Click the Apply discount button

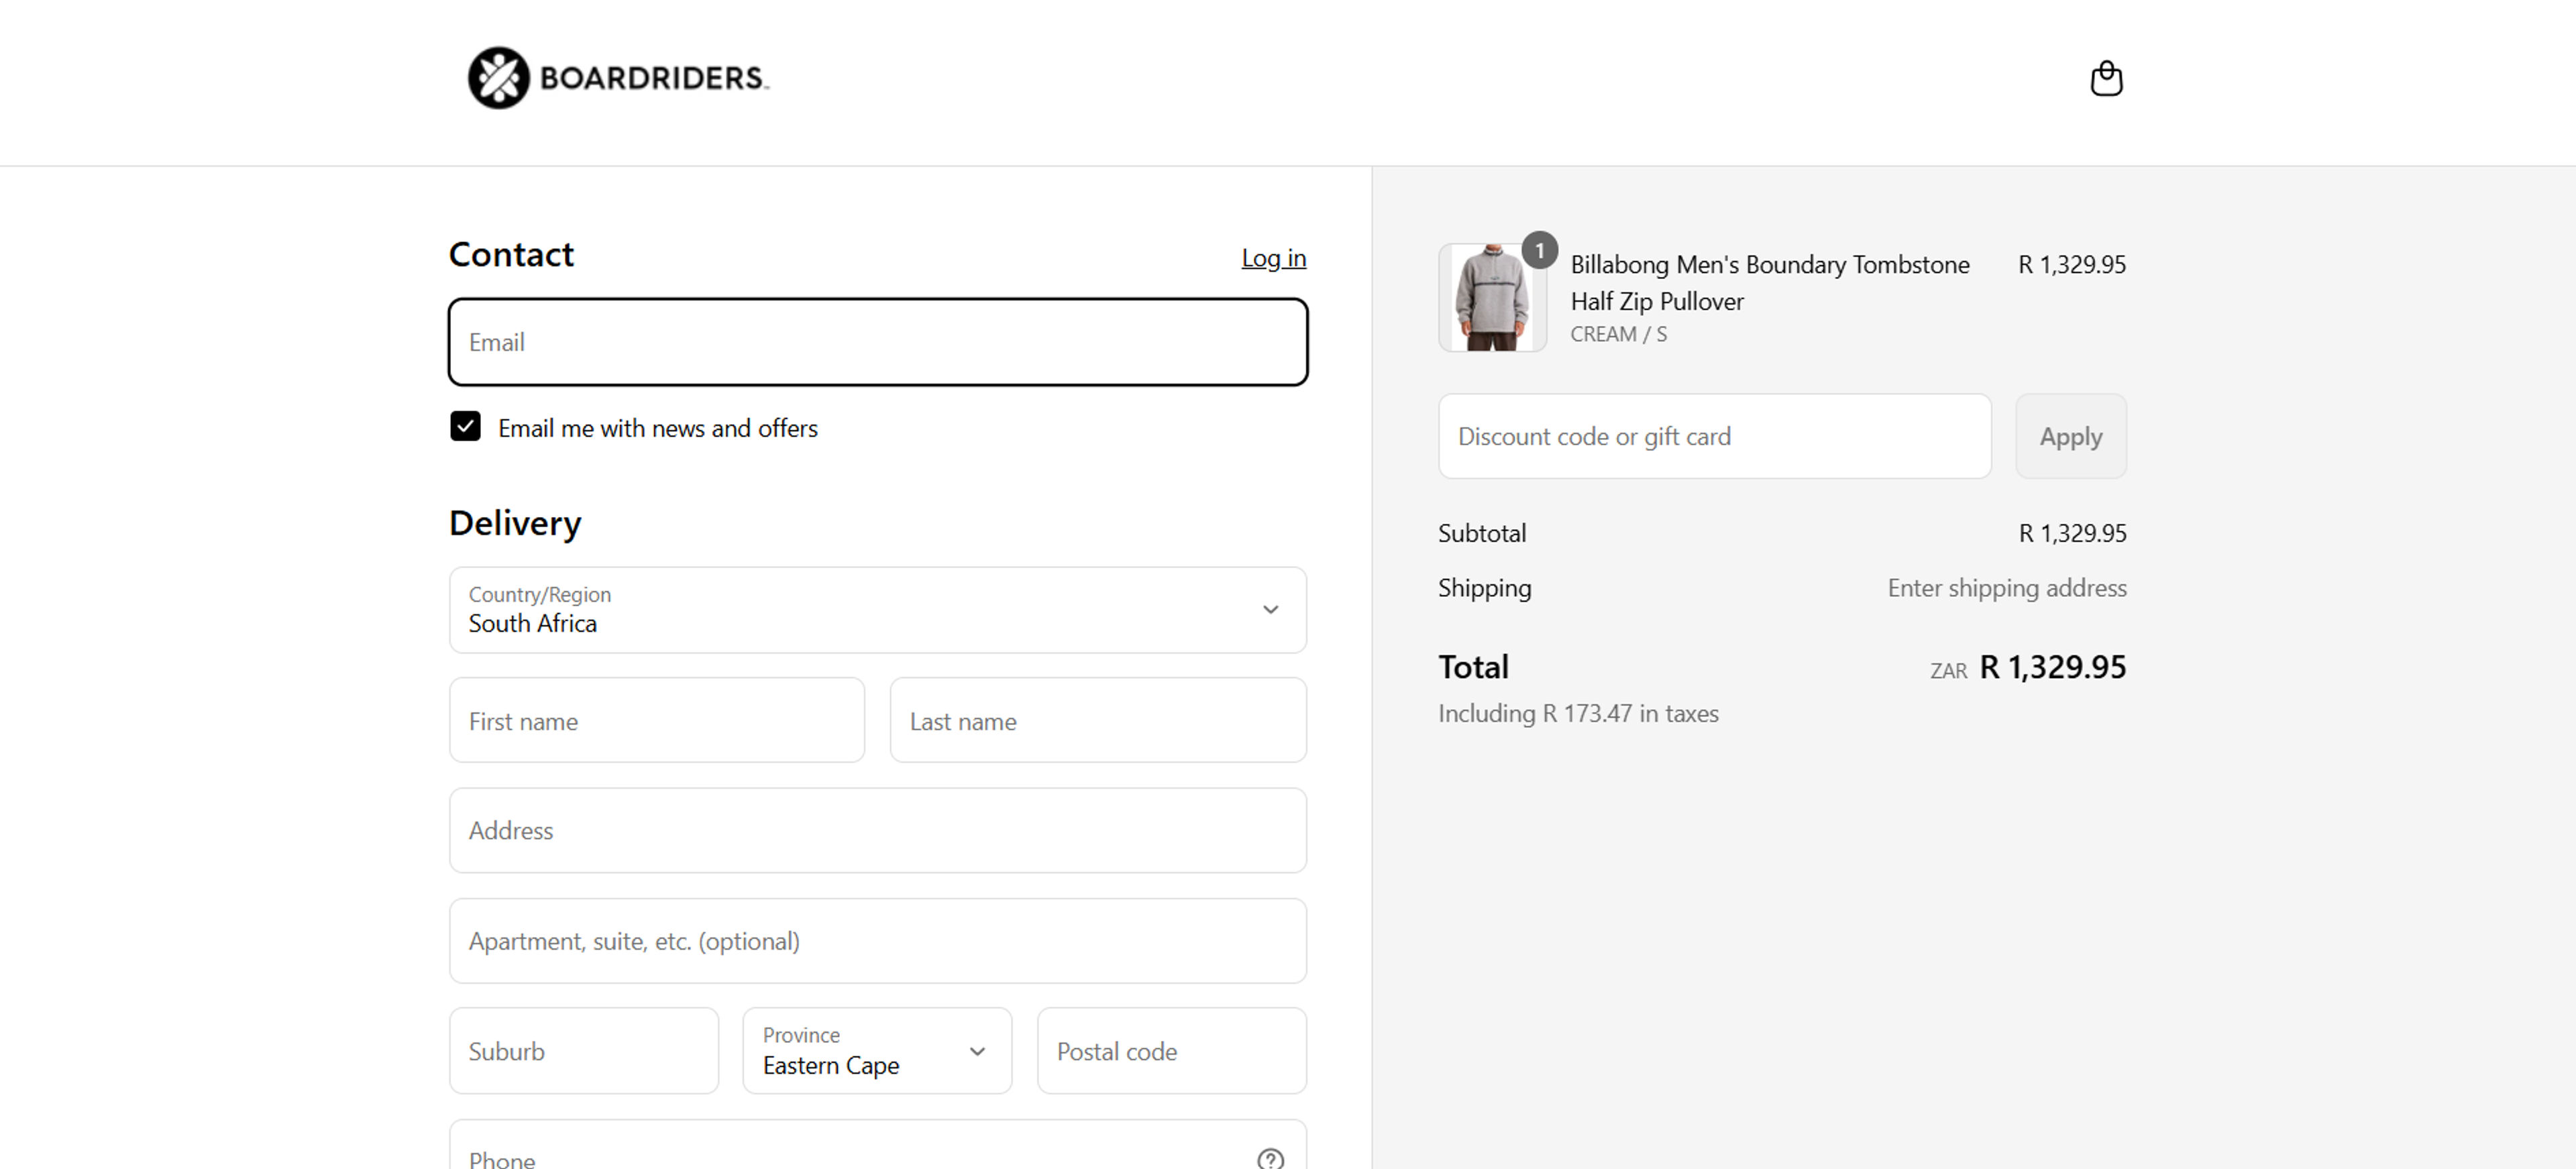tap(2070, 436)
